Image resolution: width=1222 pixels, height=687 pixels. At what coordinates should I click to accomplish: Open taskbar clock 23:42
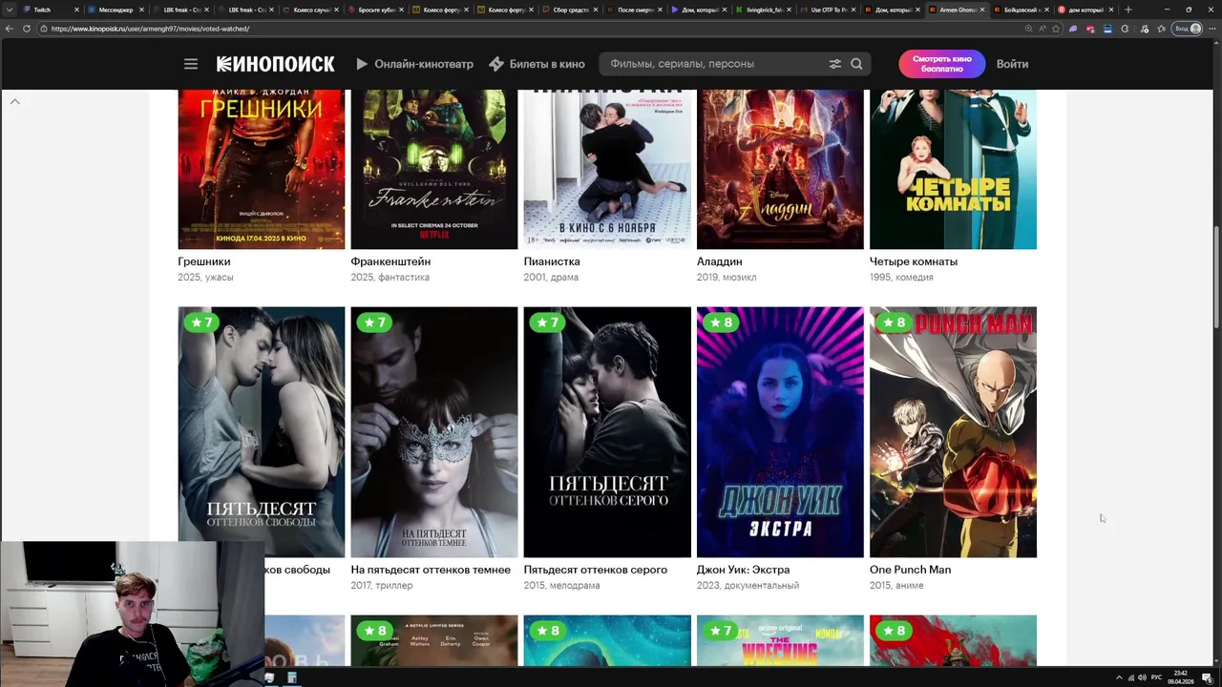pos(1182,677)
